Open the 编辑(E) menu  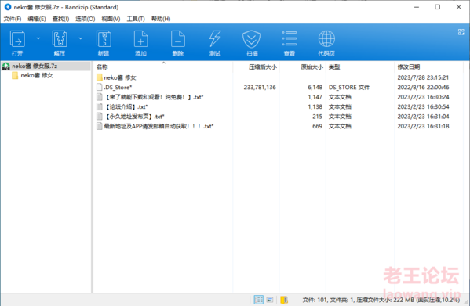(x=37, y=19)
